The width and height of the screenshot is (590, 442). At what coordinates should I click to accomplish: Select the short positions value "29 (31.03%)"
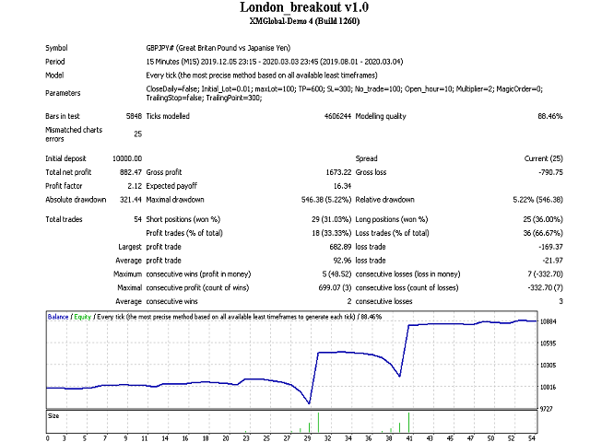pos(332,219)
